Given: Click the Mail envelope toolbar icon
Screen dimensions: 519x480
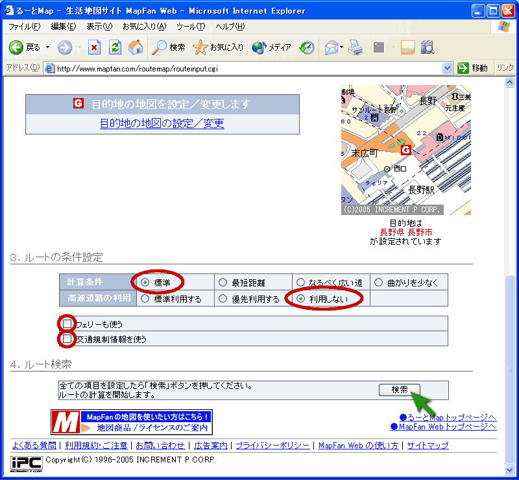Looking at the screenshot, I should click(x=332, y=47).
